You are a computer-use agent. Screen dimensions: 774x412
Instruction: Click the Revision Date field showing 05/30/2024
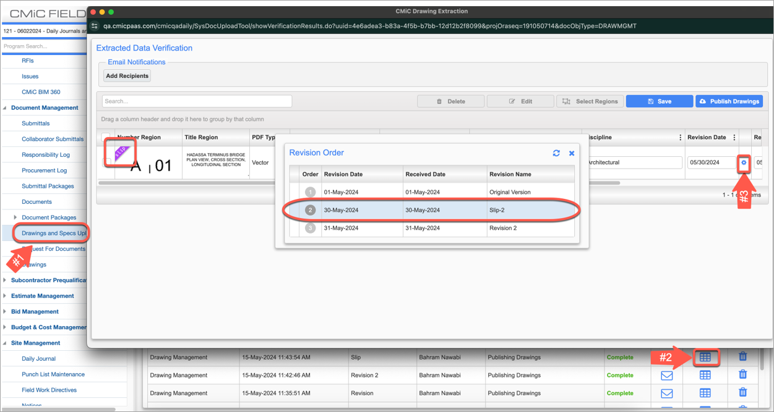pyautogui.click(x=711, y=162)
